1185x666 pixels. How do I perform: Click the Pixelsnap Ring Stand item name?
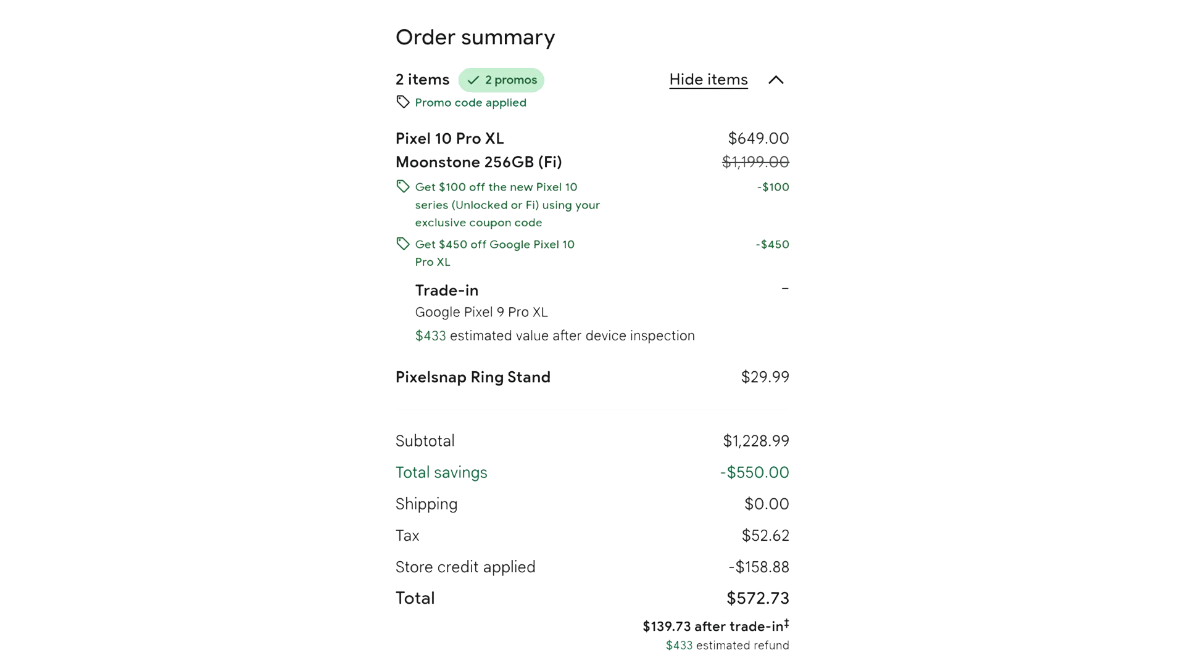point(473,377)
